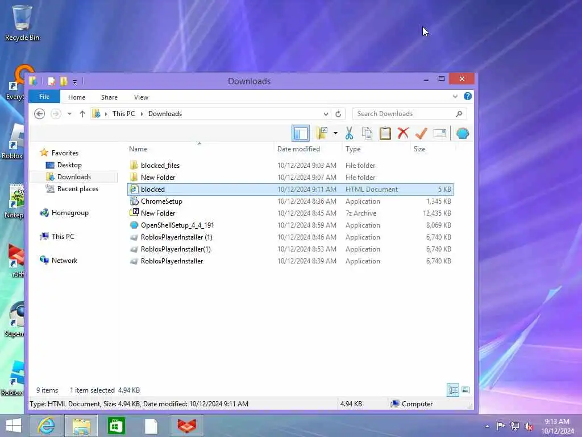The height and width of the screenshot is (437, 582).
Task: Click the red X Delete icon
Action: point(403,133)
